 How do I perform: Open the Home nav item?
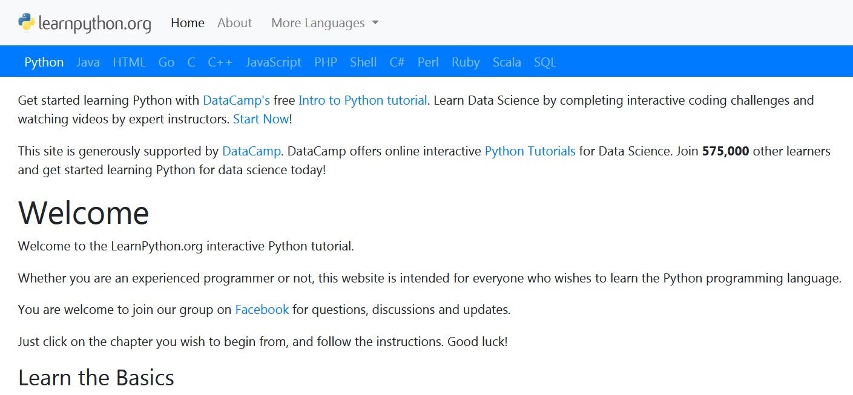(x=188, y=23)
